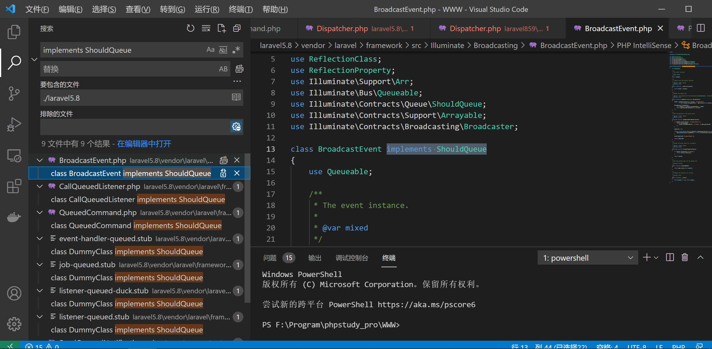Collapse all search results
Viewport: 712px width, 349px height.
pos(237,28)
